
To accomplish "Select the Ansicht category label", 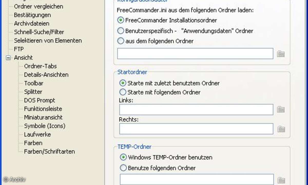I will [x=23, y=58].
